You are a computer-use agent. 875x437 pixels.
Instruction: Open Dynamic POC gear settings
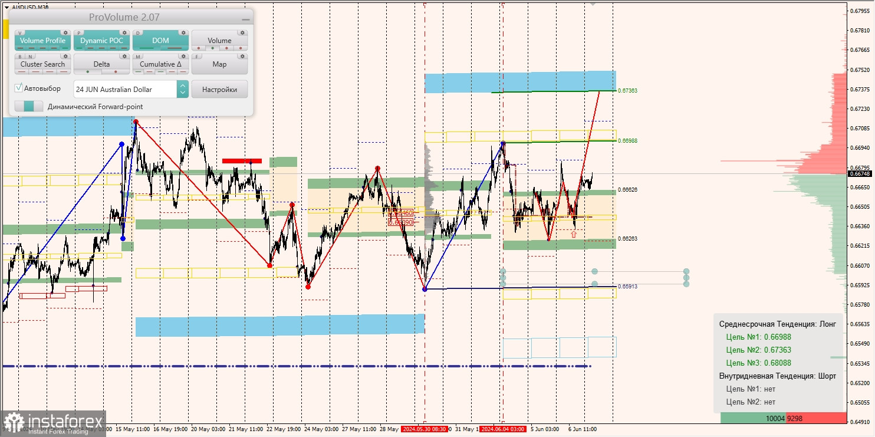pyautogui.click(x=124, y=33)
